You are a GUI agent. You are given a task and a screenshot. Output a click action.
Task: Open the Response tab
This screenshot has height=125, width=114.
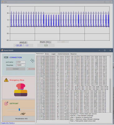coord(74,54)
